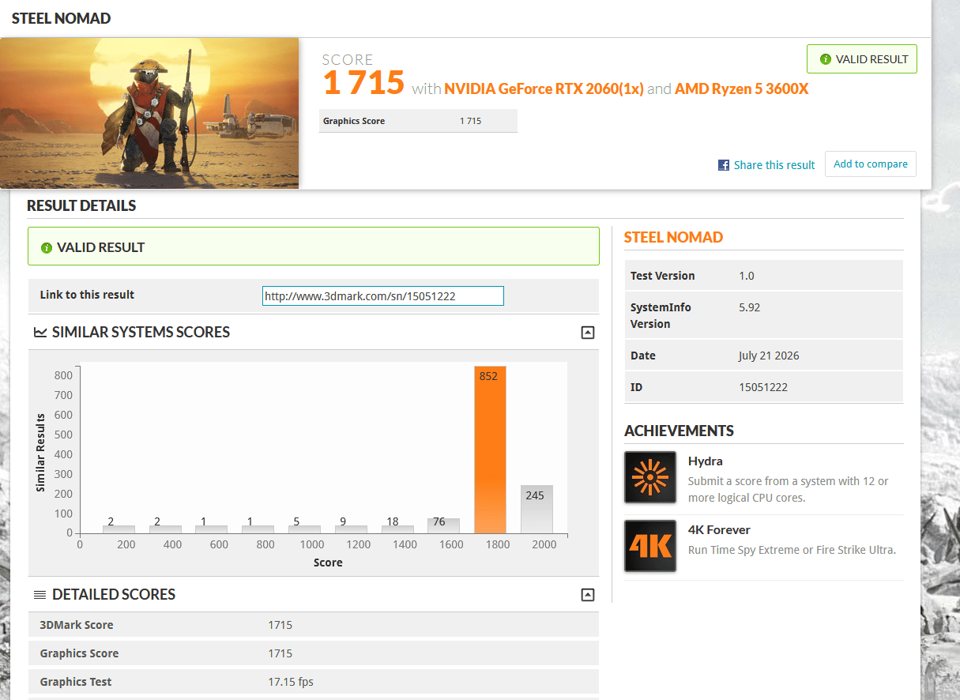This screenshot has height=700, width=960.
Task: Click the 245 histogram bar
Action: pos(536,509)
